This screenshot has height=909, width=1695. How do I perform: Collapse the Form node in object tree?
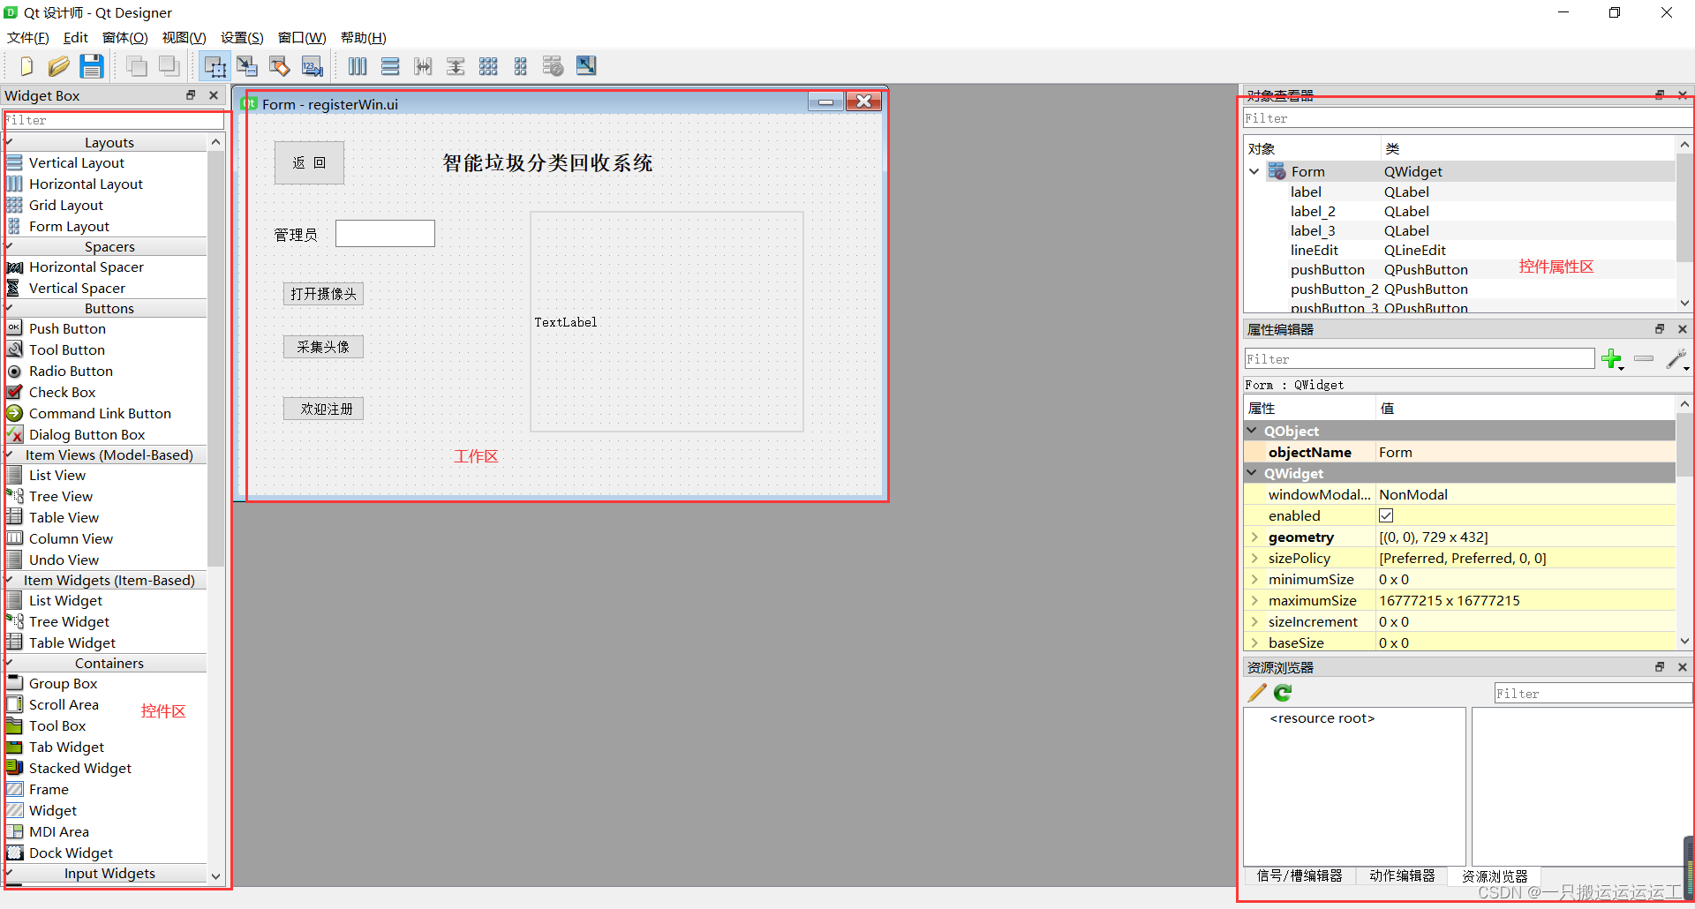tap(1254, 171)
